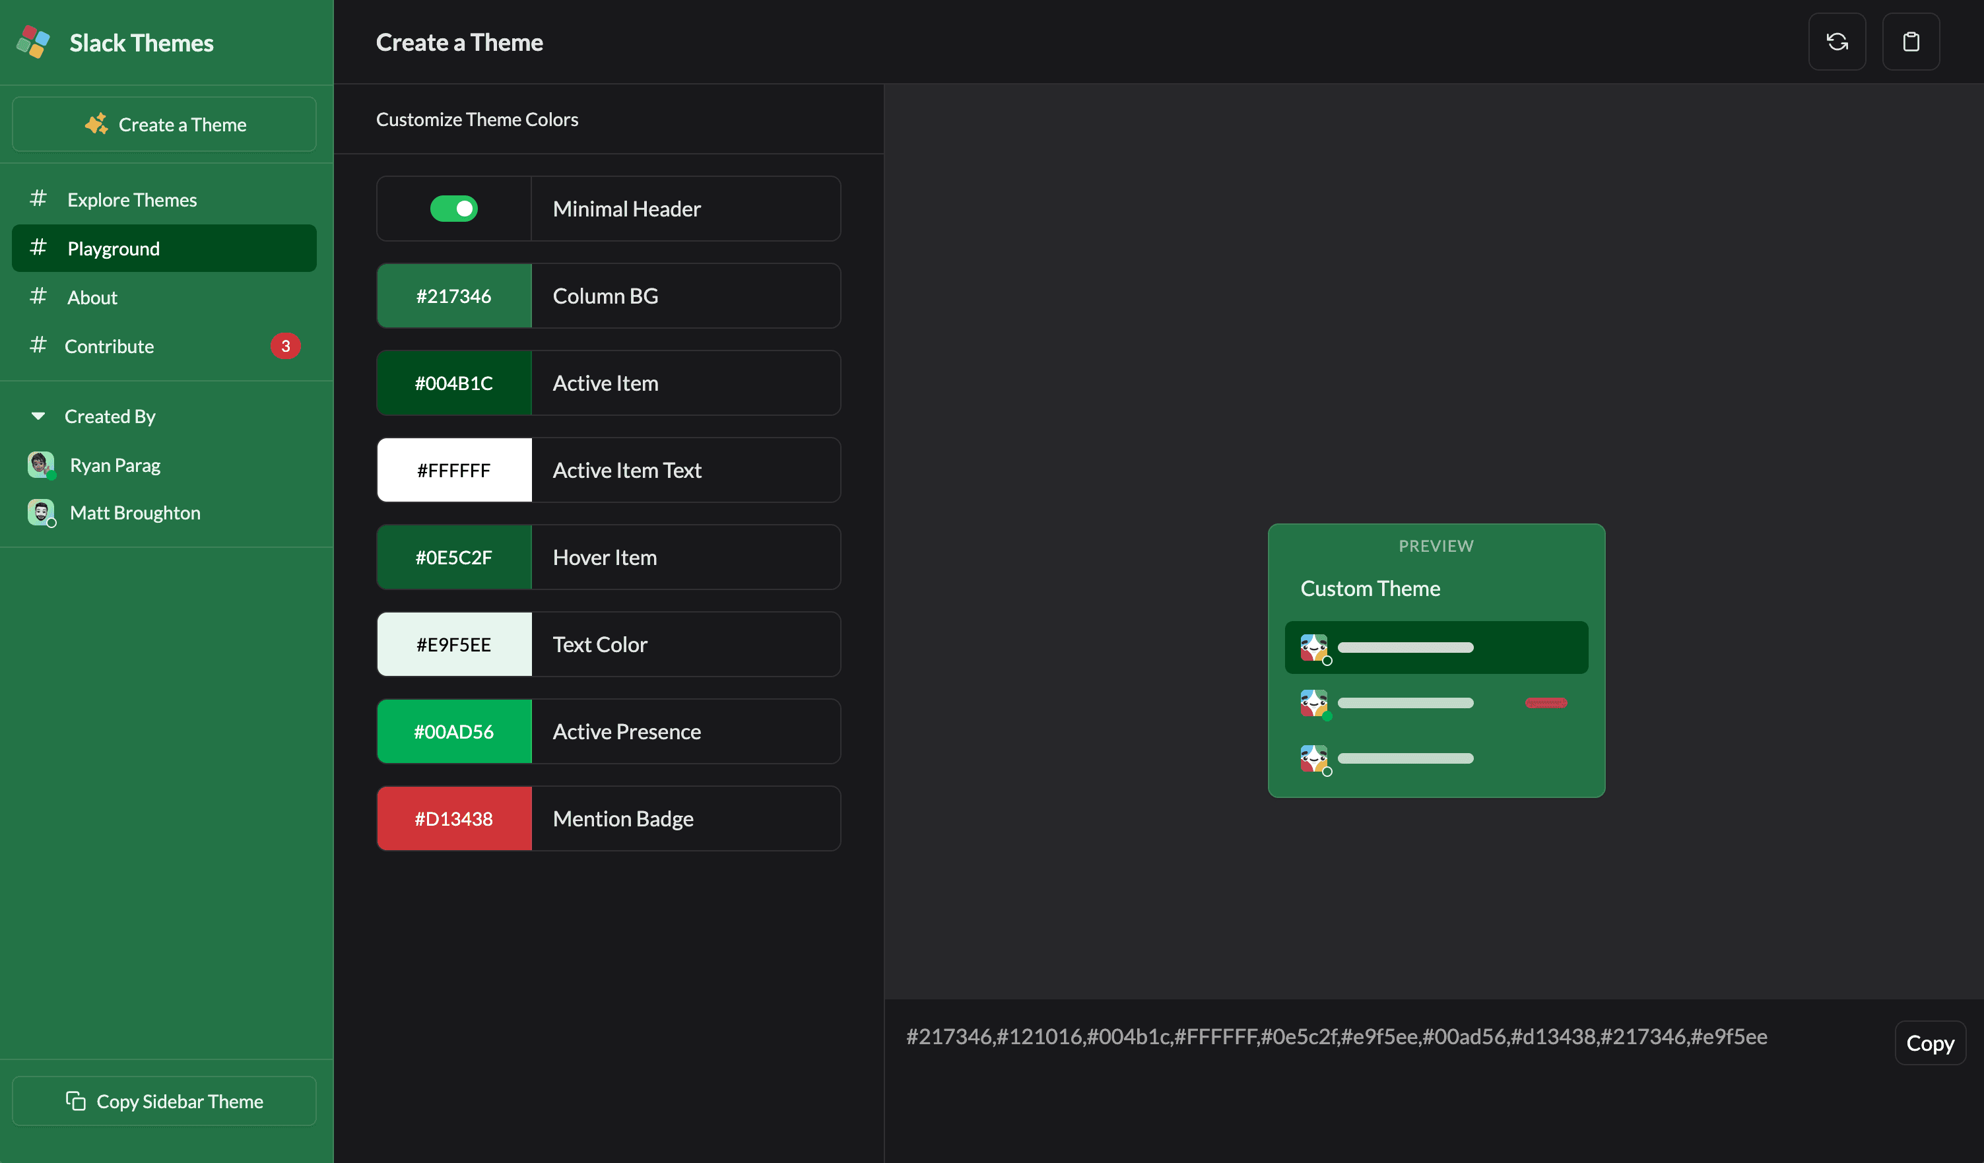Image resolution: width=1984 pixels, height=1163 pixels.
Task: Go to the About page
Action: pyautogui.click(x=164, y=297)
